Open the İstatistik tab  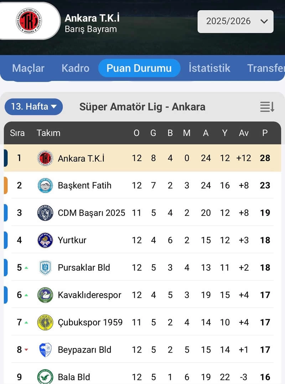209,68
